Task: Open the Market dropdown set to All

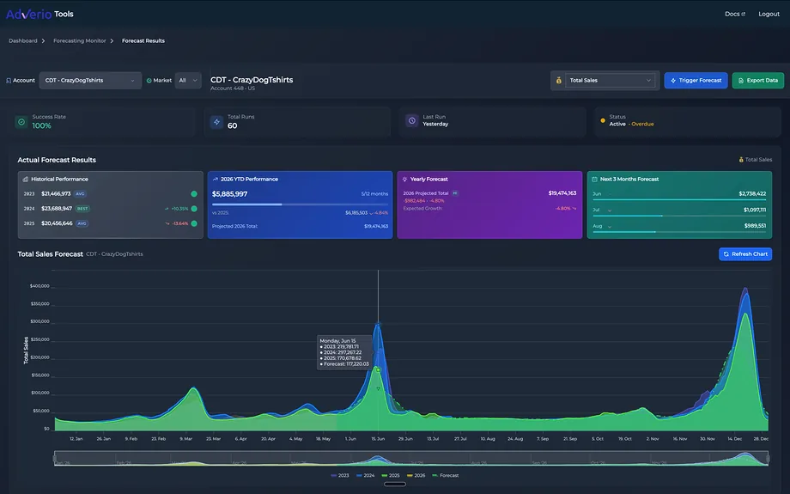Action: [x=188, y=80]
